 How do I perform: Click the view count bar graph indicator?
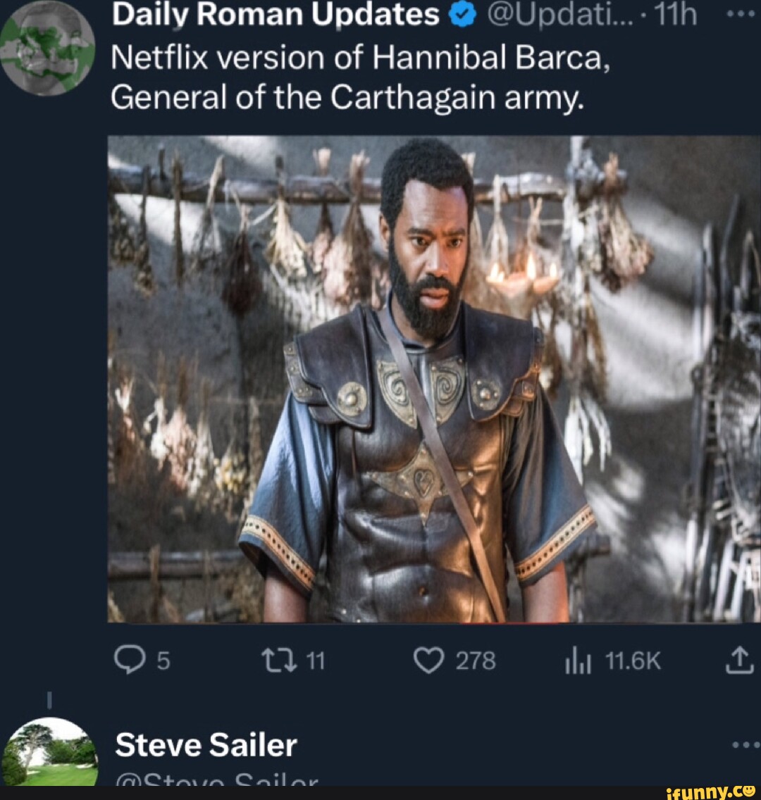click(x=578, y=659)
